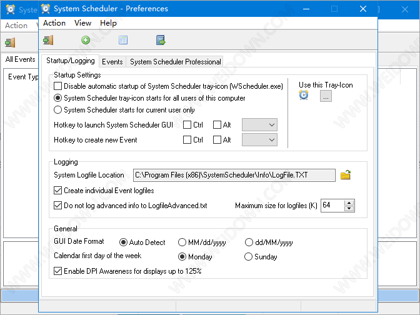Click the alarm clock icon in Preferences title bar
The width and height of the screenshot is (420, 315).
tap(46, 9)
